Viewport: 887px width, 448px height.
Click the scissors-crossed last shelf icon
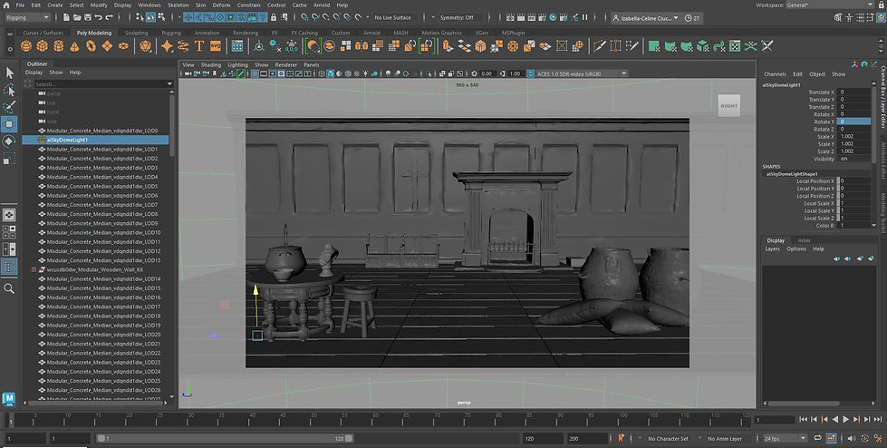[767, 46]
